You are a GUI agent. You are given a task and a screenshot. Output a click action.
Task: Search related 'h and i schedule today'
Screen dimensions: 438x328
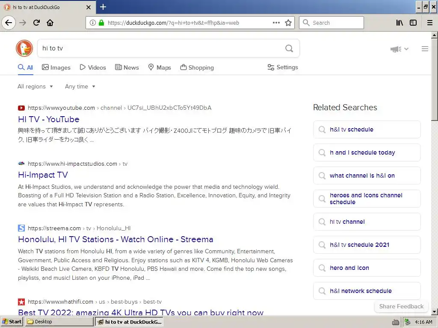pos(367,152)
